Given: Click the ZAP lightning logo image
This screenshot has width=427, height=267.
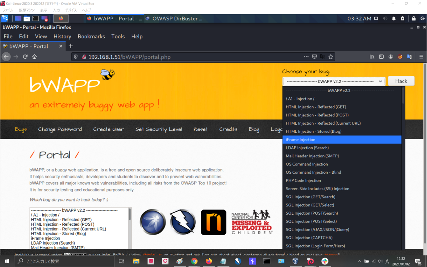Looking at the screenshot, I should coord(183,222).
